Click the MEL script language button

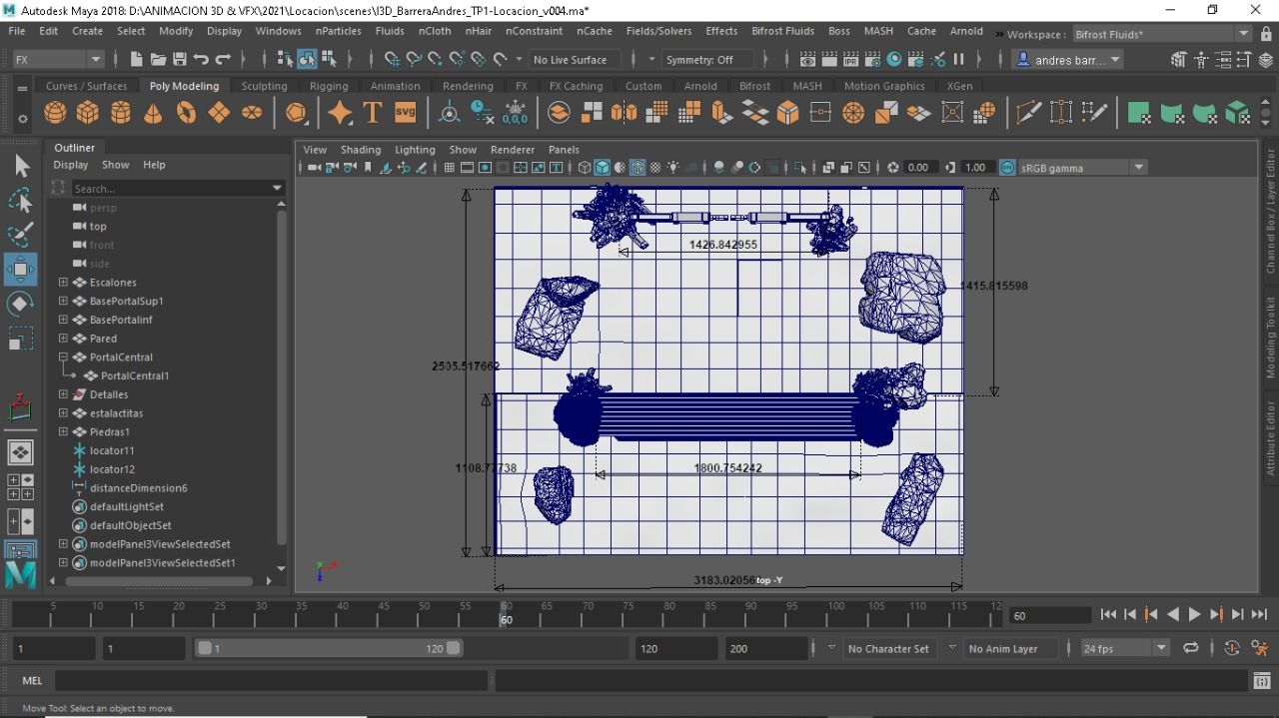(x=32, y=681)
